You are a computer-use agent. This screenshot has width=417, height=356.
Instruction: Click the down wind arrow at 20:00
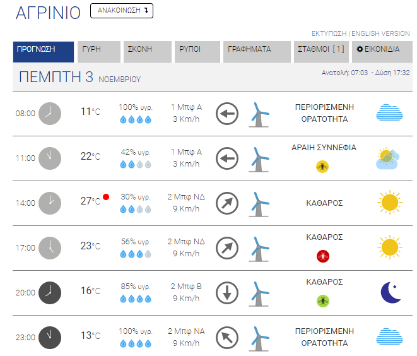226,293
